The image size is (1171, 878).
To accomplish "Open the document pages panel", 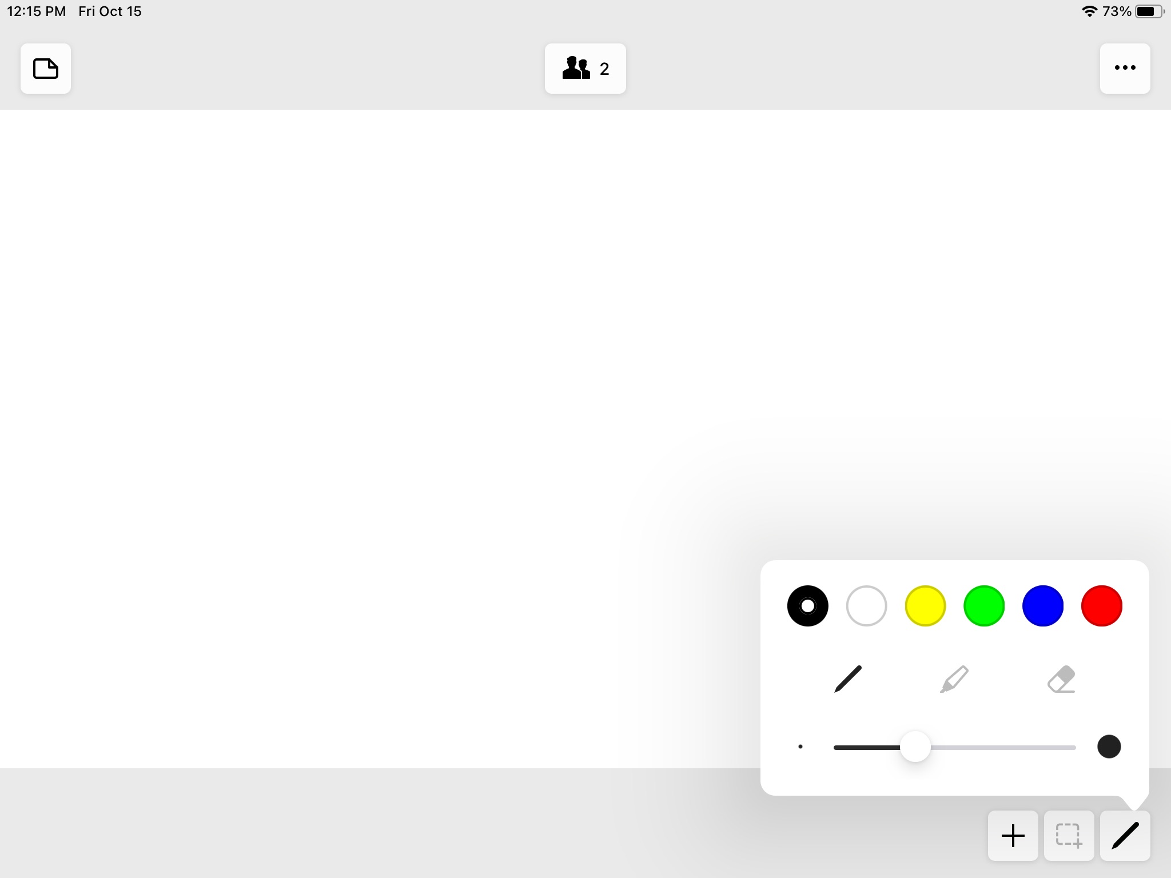I will pyautogui.click(x=44, y=67).
